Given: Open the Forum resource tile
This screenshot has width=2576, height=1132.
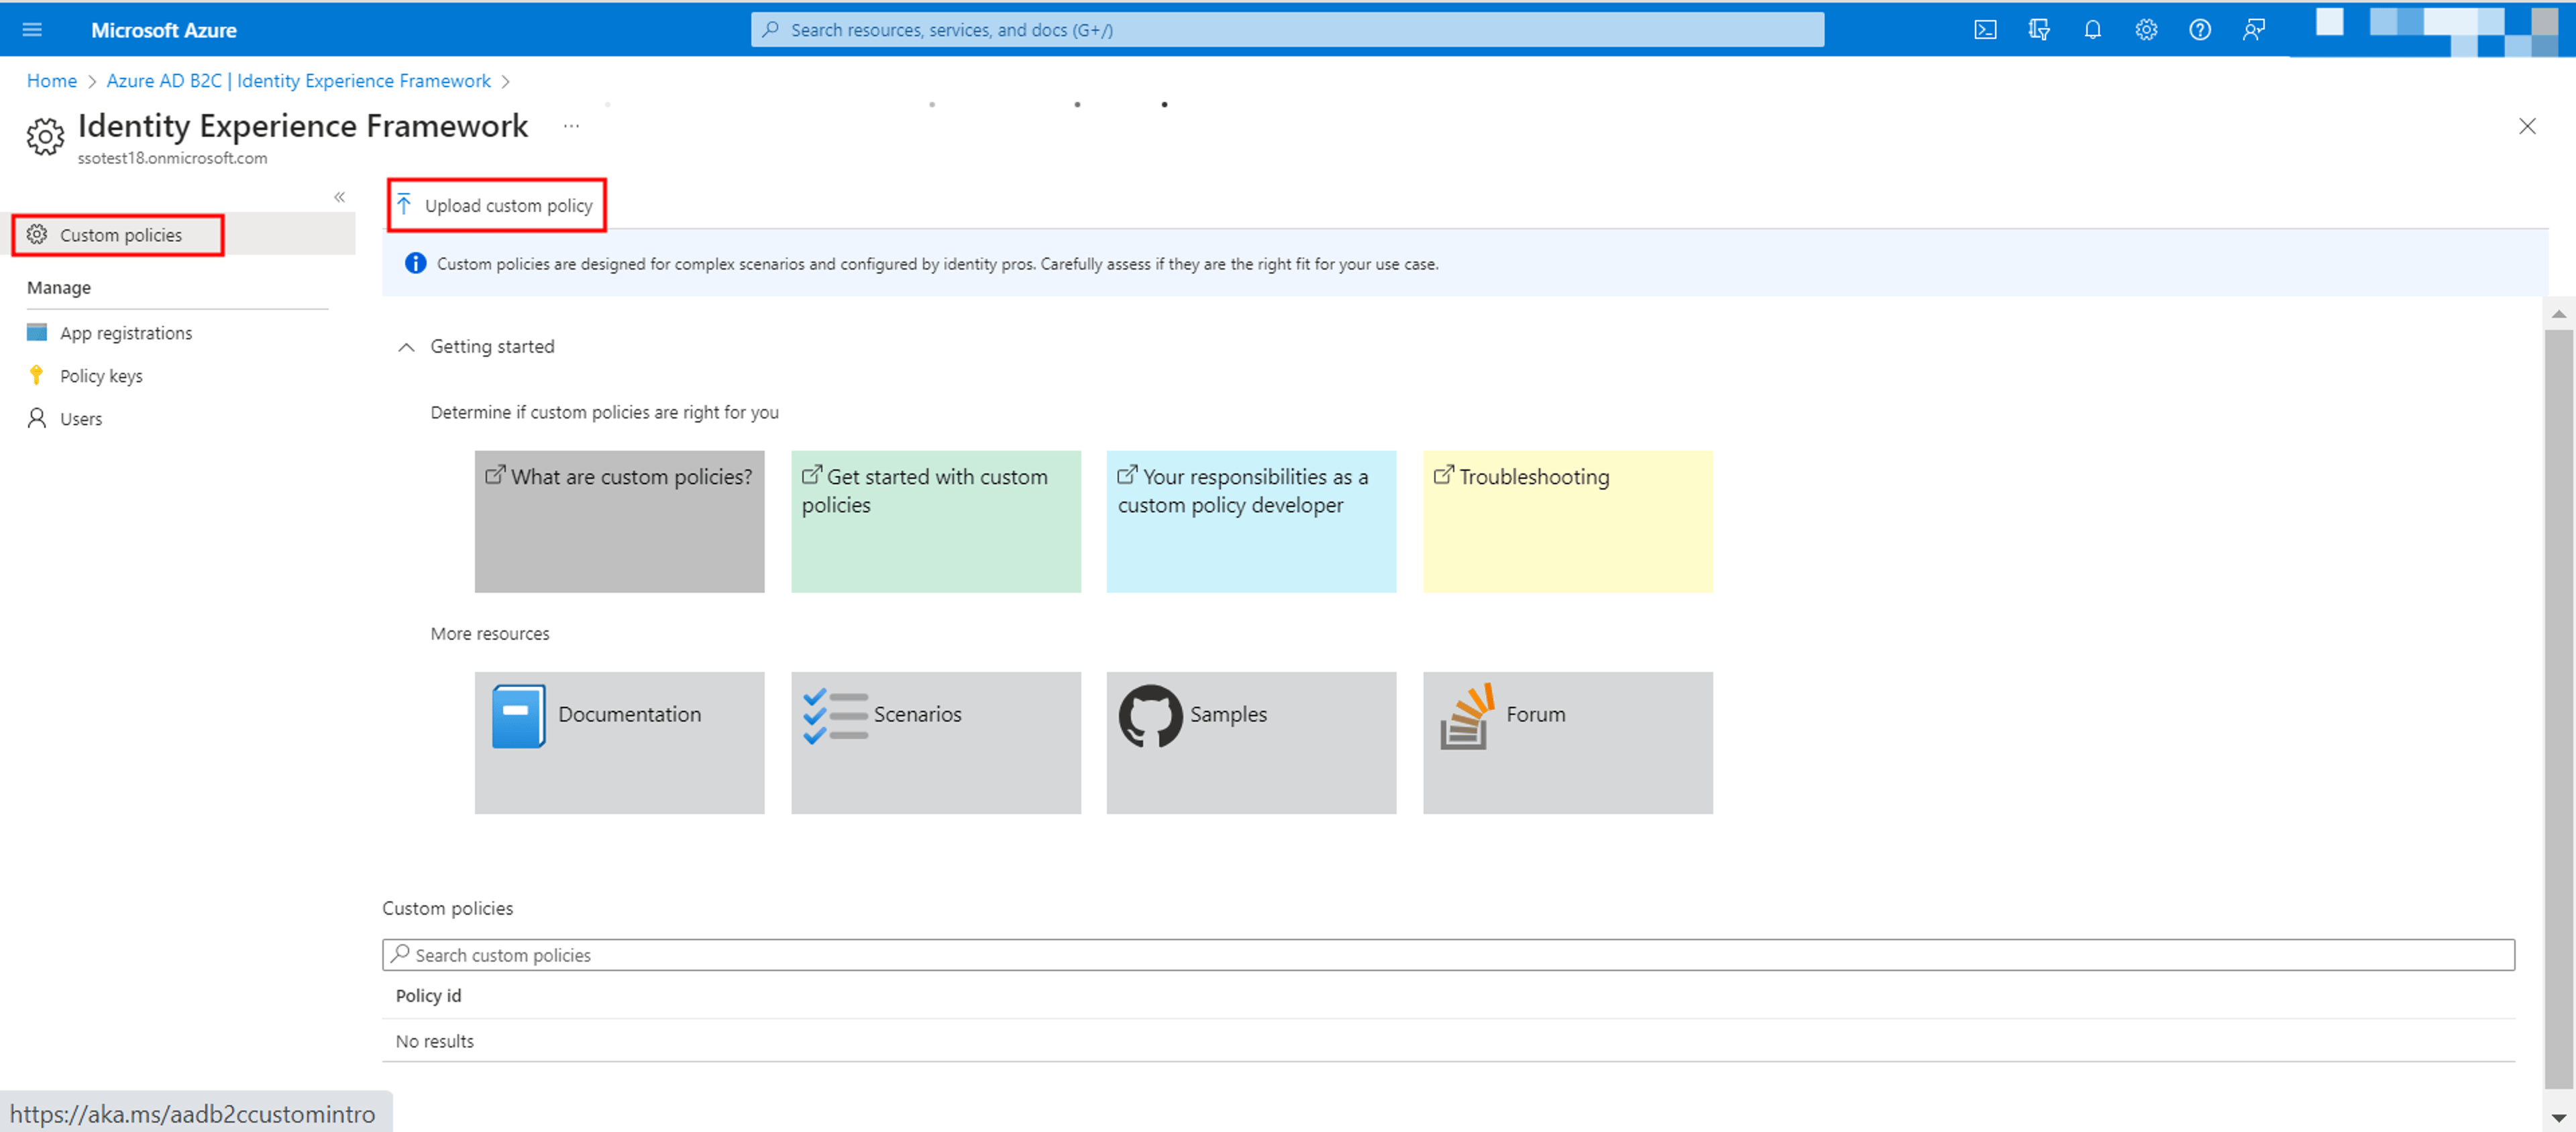Looking at the screenshot, I should pos(1567,742).
